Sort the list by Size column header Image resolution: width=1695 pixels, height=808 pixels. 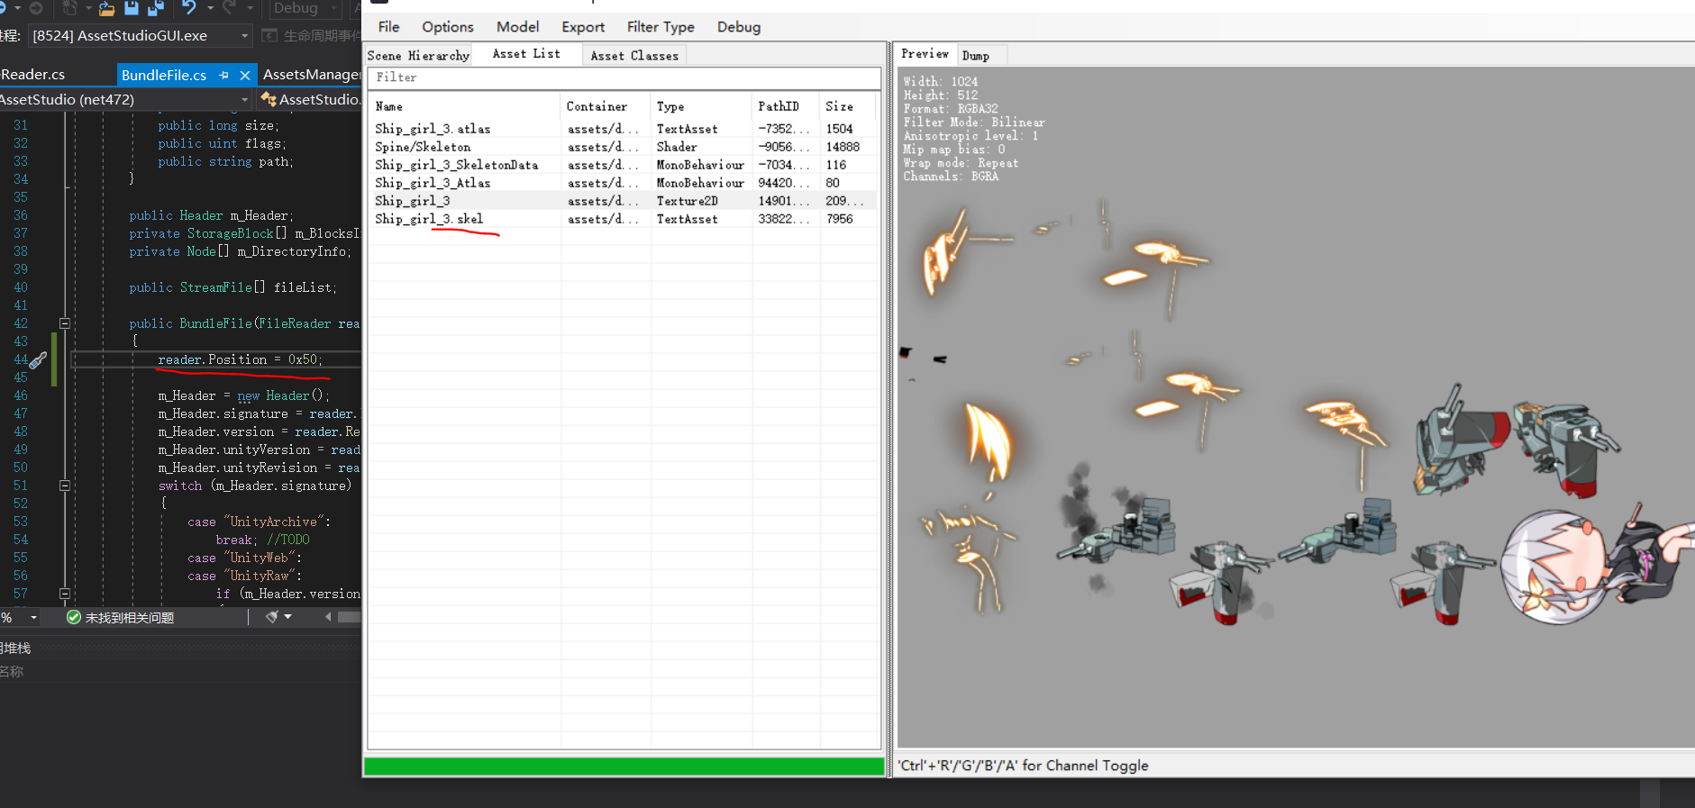(x=839, y=106)
